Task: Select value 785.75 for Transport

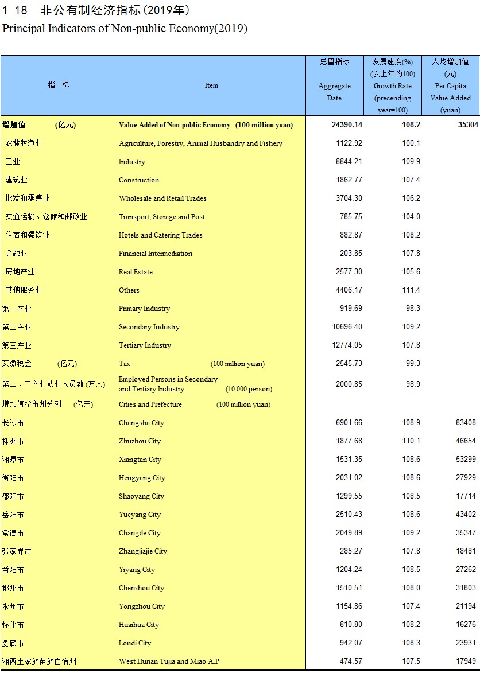Action: pyautogui.click(x=351, y=217)
